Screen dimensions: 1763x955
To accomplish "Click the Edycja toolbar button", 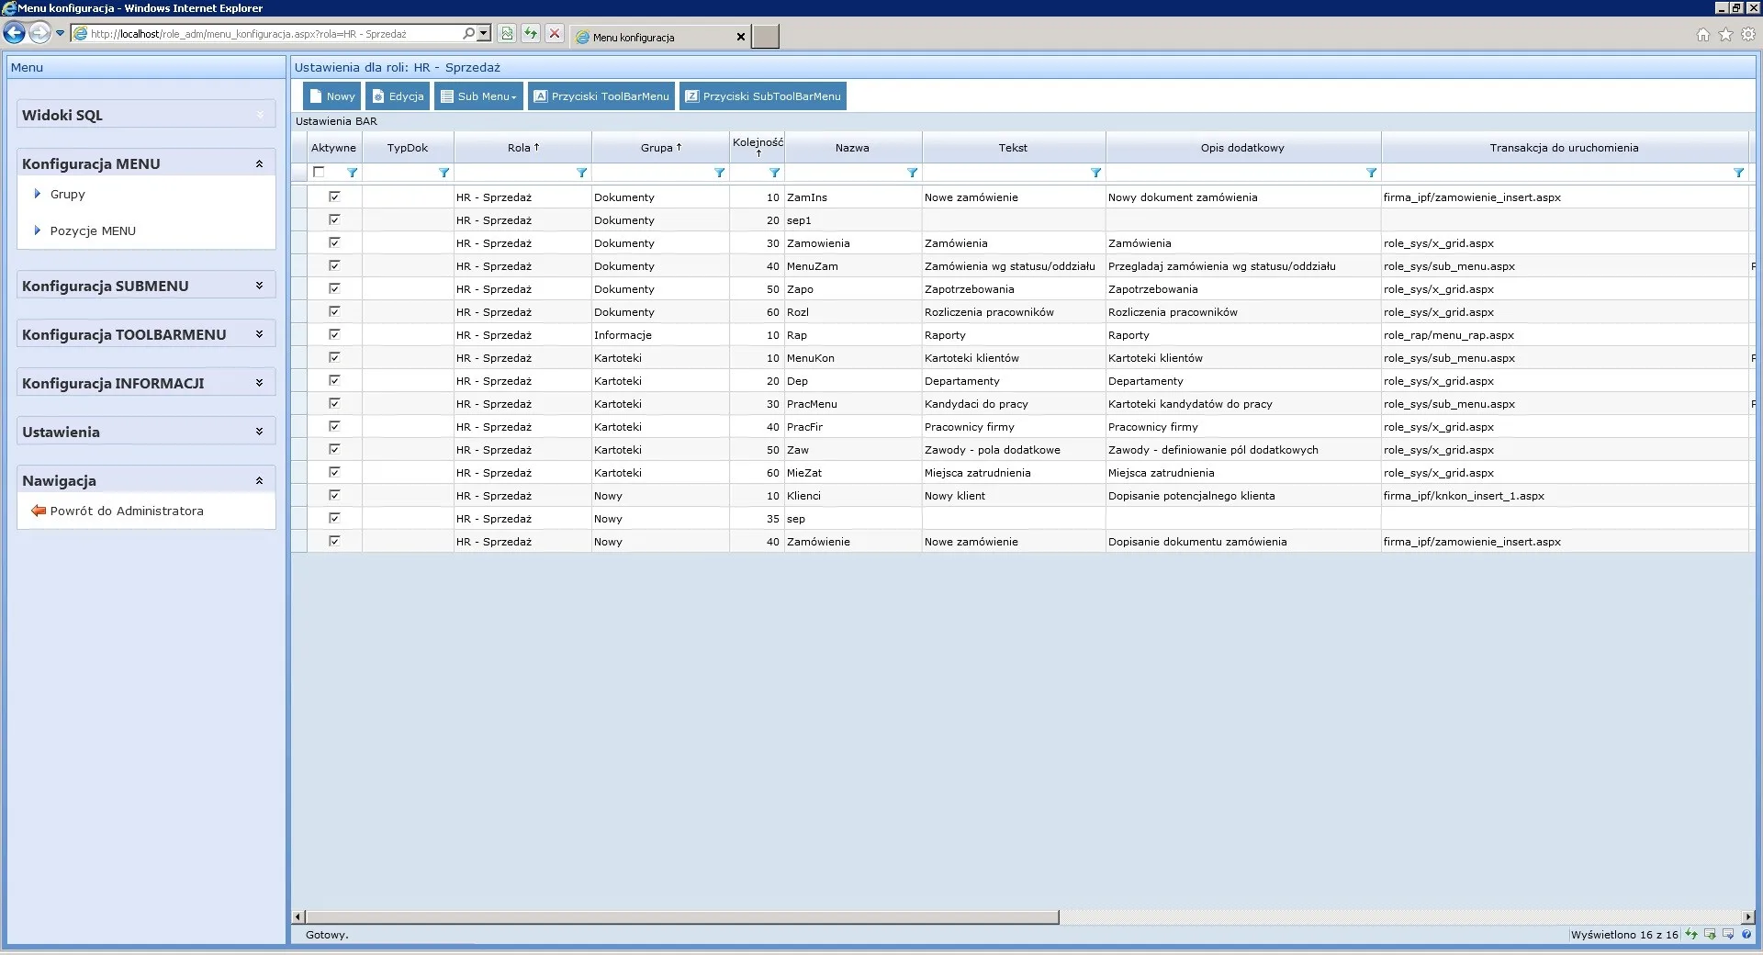I will [398, 96].
